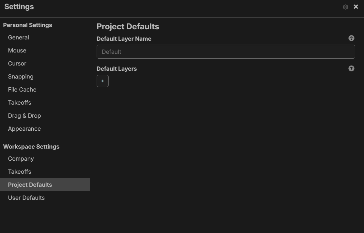The height and width of the screenshot is (233, 364).
Task: Focus the Default Layer Name input field
Action: point(226,52)
